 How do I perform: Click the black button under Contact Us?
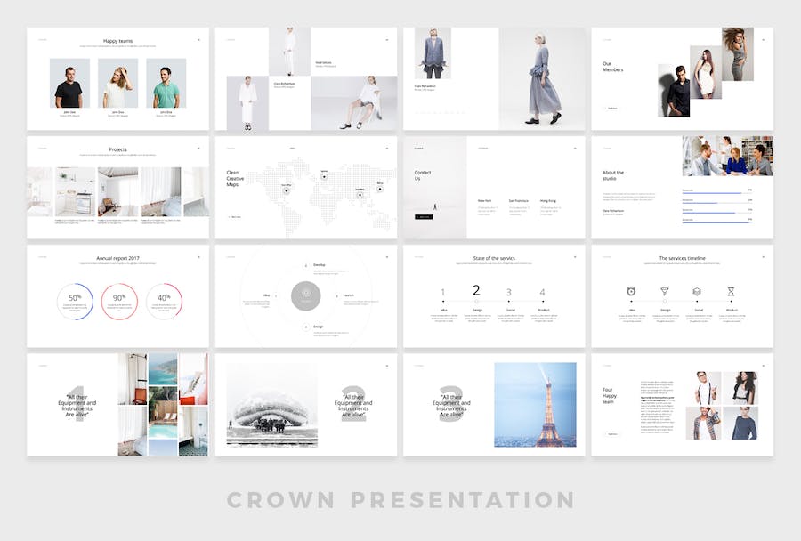coord(424,216)
